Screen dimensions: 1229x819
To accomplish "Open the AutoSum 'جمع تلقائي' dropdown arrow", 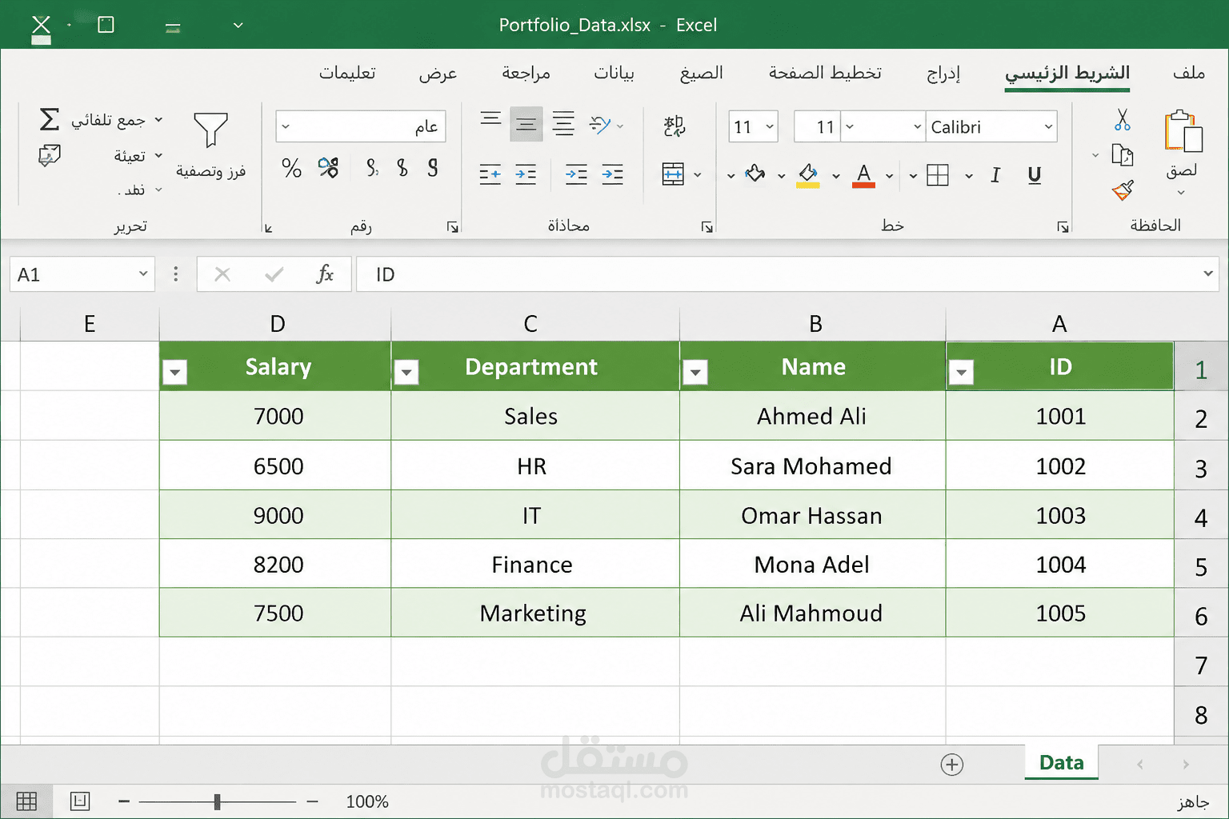I will pyautogui.click(x=158, y=120).
